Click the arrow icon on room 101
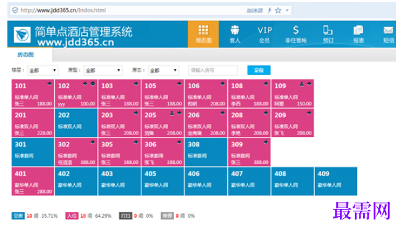Image resolution: width=402 pixels, height=230 pixels. (x=49, y=83)
